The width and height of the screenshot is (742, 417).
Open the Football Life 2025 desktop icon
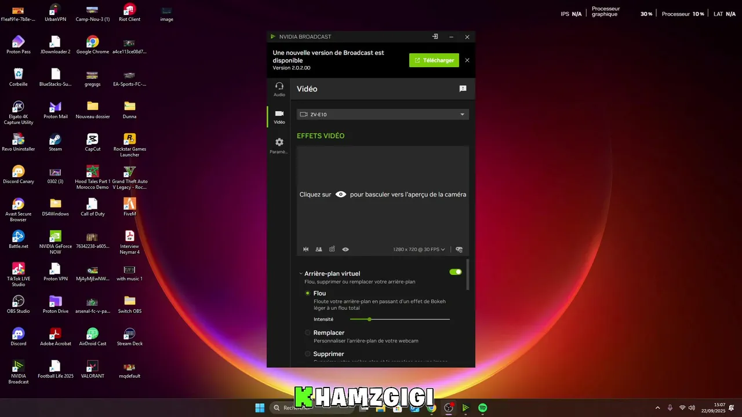pos(56,370)
